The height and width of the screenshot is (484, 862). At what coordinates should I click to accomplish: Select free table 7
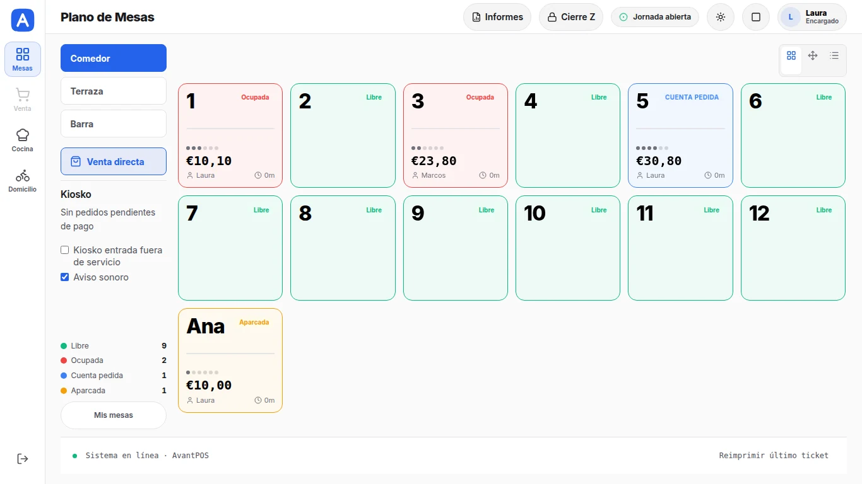point(230,248)
